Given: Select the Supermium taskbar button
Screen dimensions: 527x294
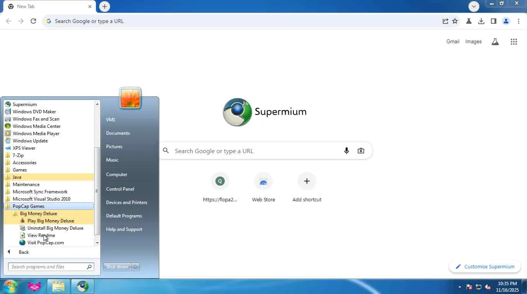Looking at the screenshot, I should (x=82, y=286).
